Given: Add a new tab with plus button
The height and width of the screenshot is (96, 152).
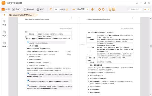Looking at the screenshot, I should tap(37, 15).
